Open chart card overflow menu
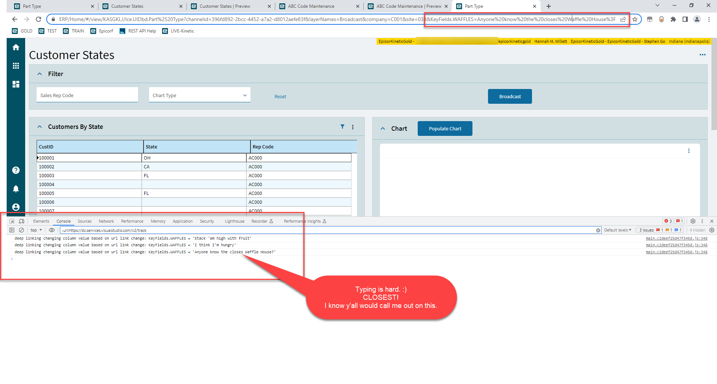717x384 pixels. click(689, 151)
